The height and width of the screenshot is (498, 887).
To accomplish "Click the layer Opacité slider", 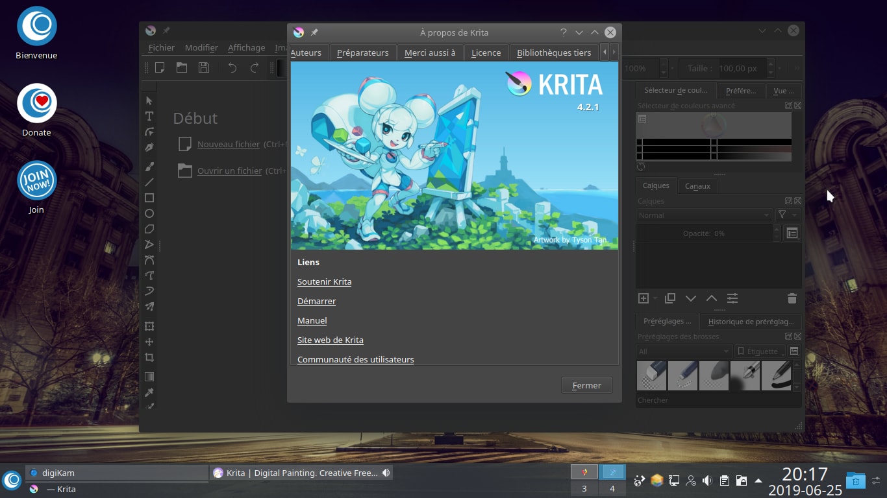I will 704,233.
